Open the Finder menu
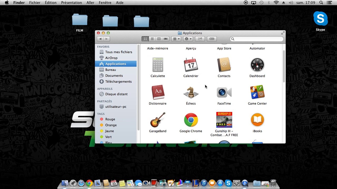Viewport: 337px width, 189px height. click(x=19, y=3)
